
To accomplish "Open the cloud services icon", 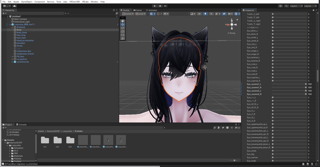I will click(14, 6).
